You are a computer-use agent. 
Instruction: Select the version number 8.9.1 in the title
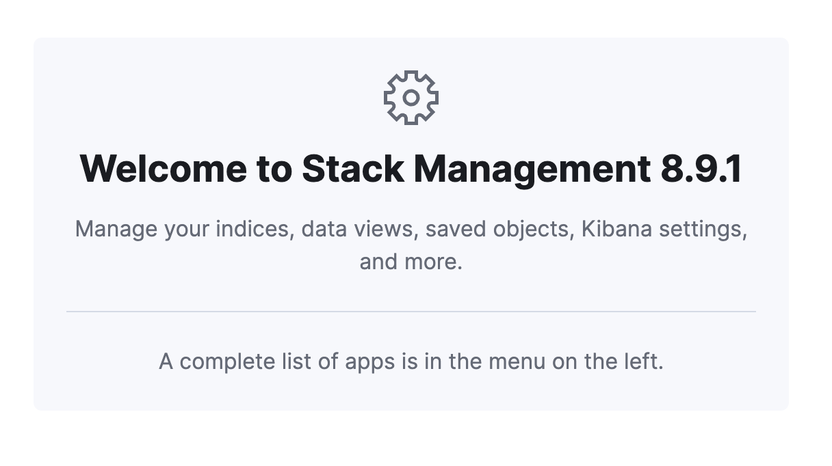tap(699, 168)
